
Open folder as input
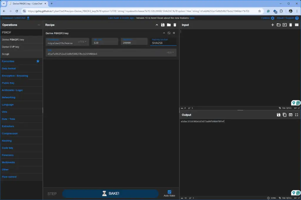coord(278,25)
